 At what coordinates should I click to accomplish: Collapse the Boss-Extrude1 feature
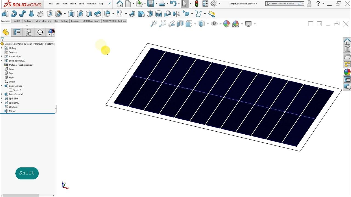tap(2, 86)
